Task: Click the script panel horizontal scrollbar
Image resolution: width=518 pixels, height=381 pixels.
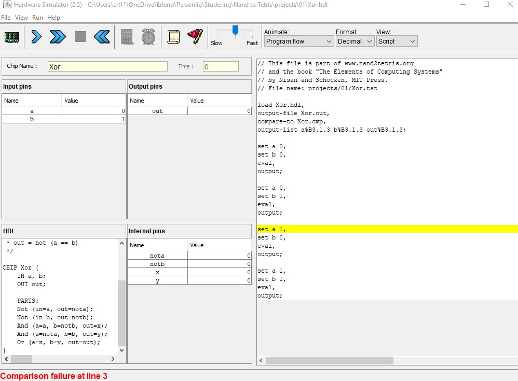Action: pyautogui.click(x=330, y=360)
